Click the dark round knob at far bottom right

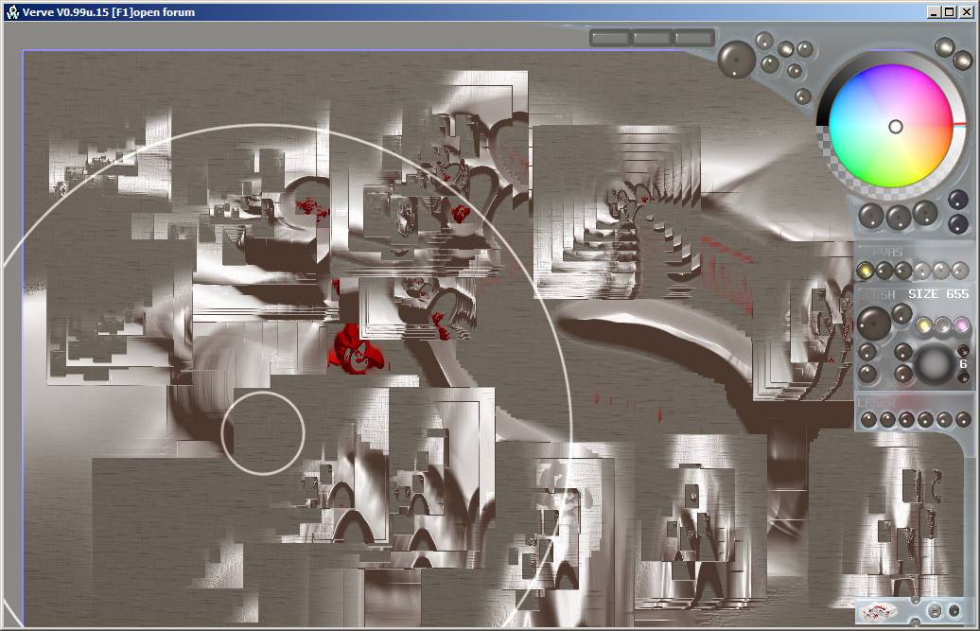954,611
